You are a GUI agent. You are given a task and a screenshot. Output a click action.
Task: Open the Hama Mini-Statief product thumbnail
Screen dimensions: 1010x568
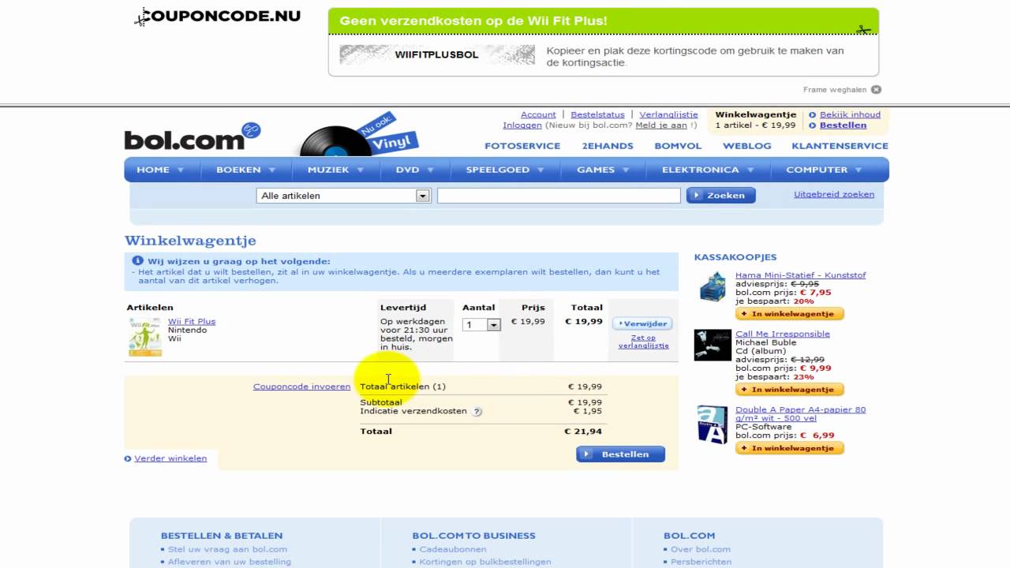click(x=713, y=286)
